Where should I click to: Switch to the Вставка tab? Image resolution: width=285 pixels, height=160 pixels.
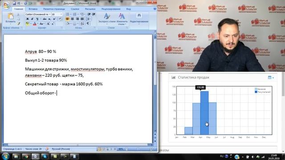click(33, 9)
